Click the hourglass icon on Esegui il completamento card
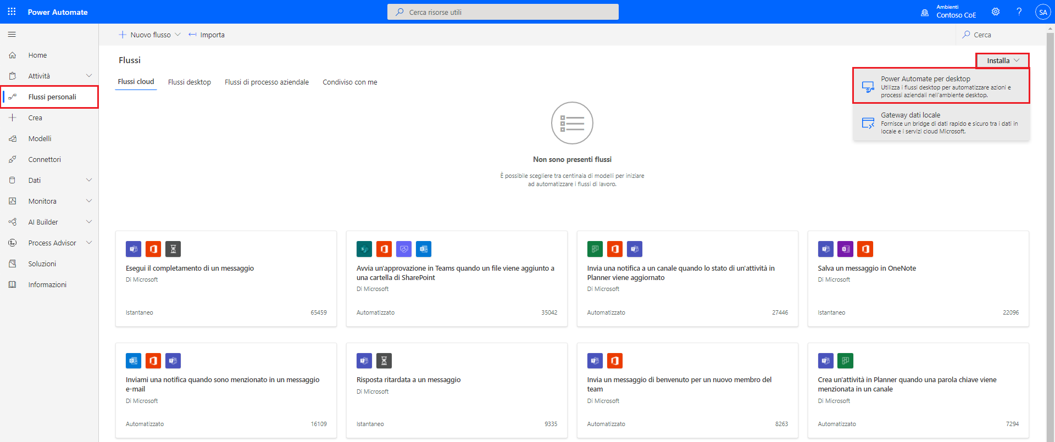 click(173, 249)
